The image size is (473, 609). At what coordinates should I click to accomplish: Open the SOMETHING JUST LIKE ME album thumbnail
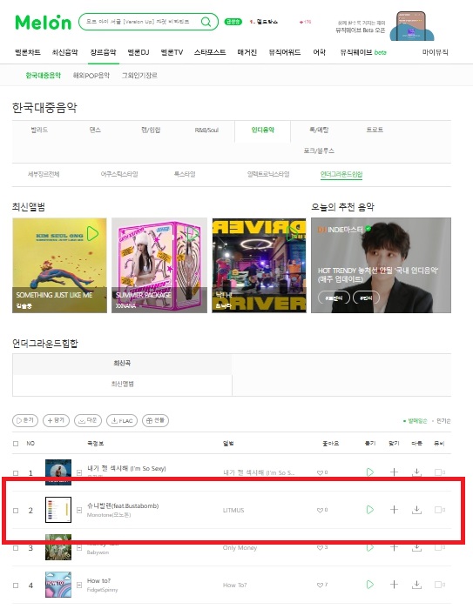tap(59, 265)
